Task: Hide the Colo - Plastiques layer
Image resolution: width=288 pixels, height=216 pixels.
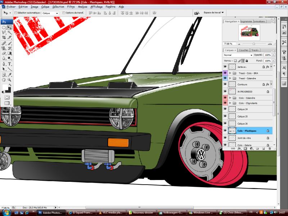Action: click(225, 131)
